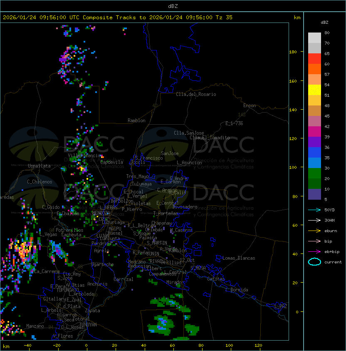Click the 'Divisadero' map label
The height and width of the screenshot is (351, 346).
[x=185, y=207]
